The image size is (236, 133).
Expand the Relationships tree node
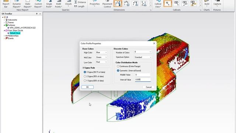(4, 36)
